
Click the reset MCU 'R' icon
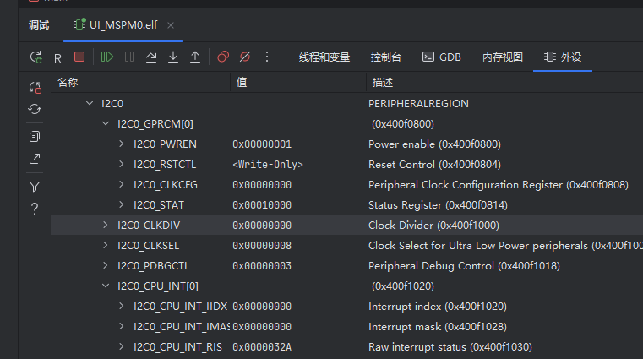click(57, 57)
